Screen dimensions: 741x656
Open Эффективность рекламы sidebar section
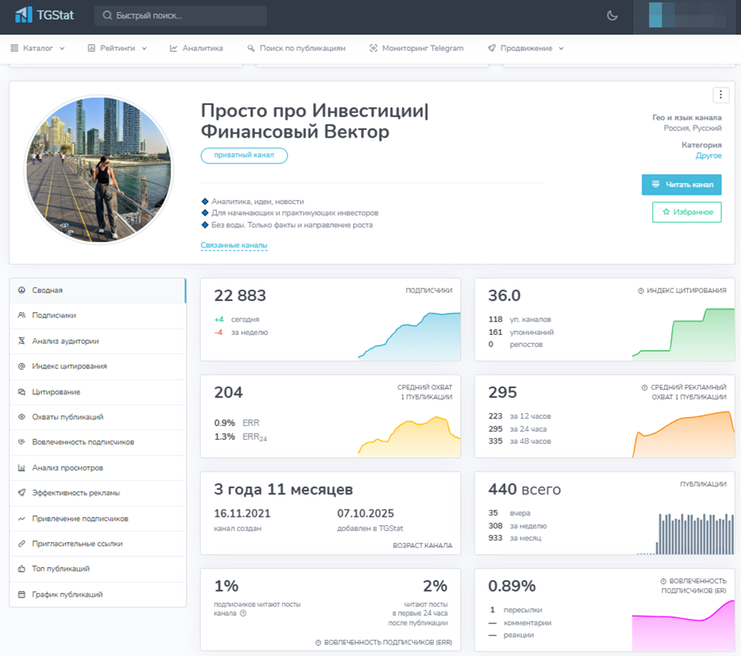click(75, 492)
